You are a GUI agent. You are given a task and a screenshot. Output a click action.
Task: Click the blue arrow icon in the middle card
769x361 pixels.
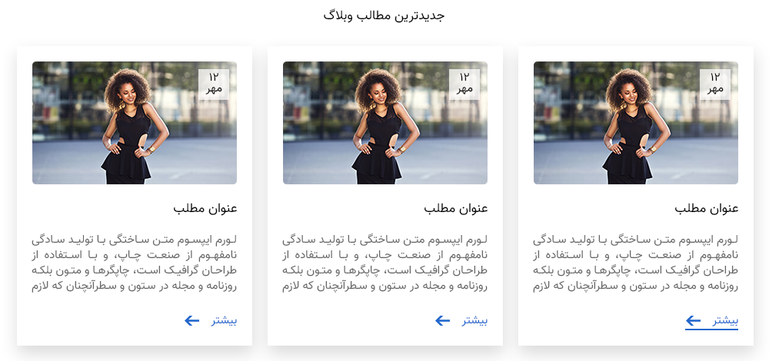click(x=442, y=321)
